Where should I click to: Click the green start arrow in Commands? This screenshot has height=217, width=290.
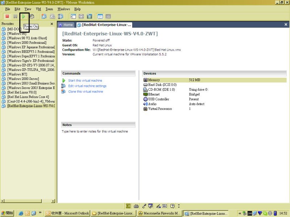pyautogui.click(x=64, y=81)
